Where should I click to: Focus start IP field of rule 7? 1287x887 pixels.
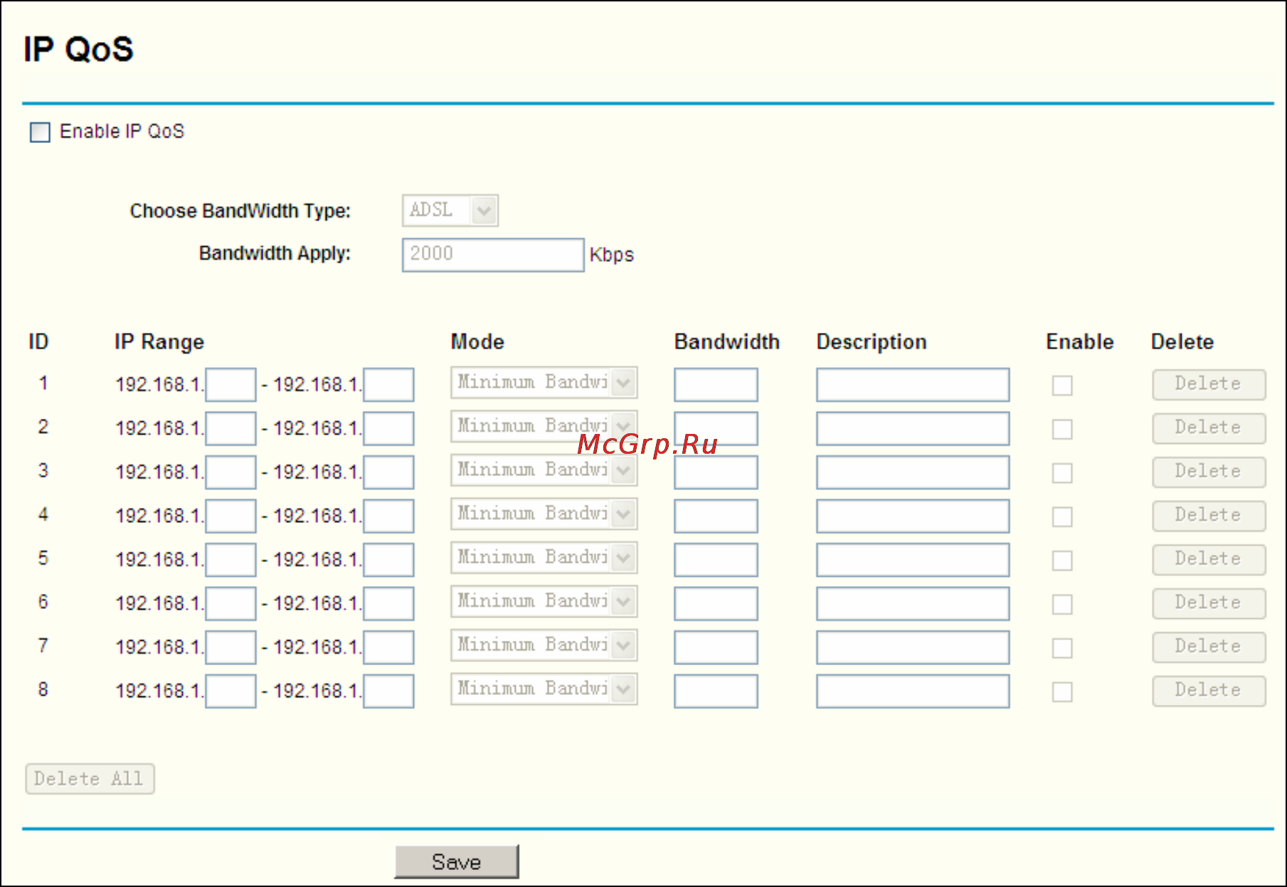[x=231, y=647]
